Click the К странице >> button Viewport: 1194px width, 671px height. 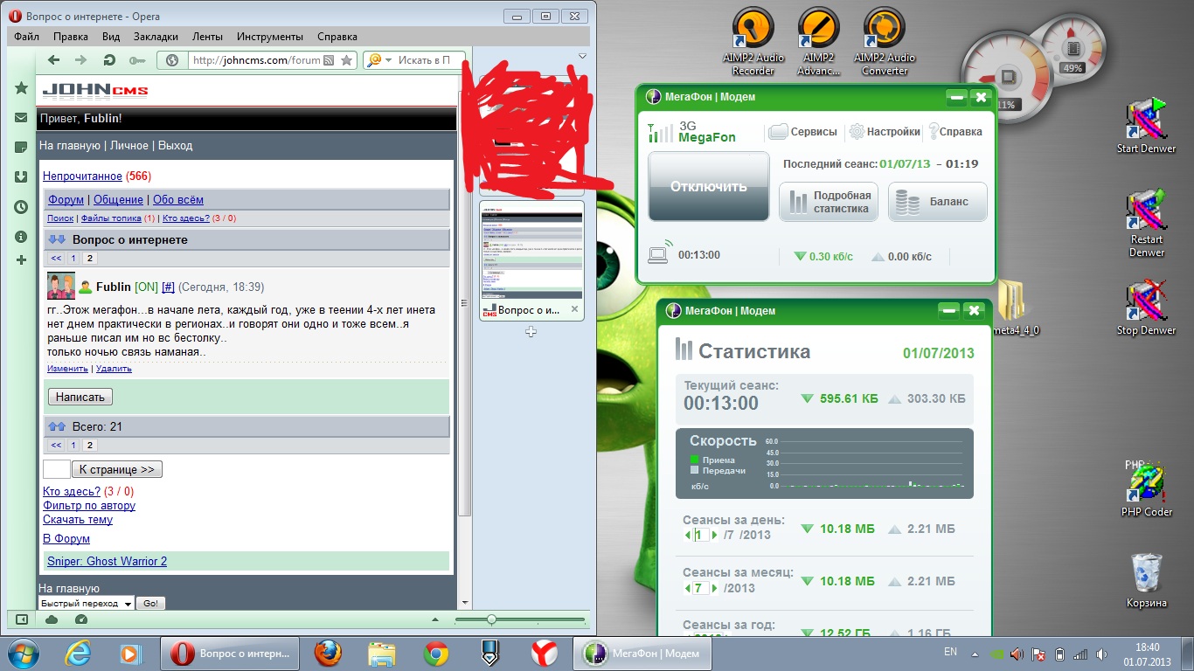117,470
